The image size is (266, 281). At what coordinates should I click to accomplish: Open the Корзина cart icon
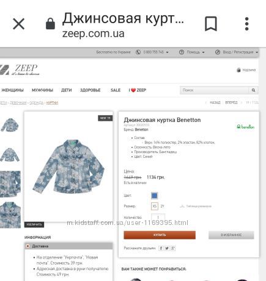coord(238,70)
